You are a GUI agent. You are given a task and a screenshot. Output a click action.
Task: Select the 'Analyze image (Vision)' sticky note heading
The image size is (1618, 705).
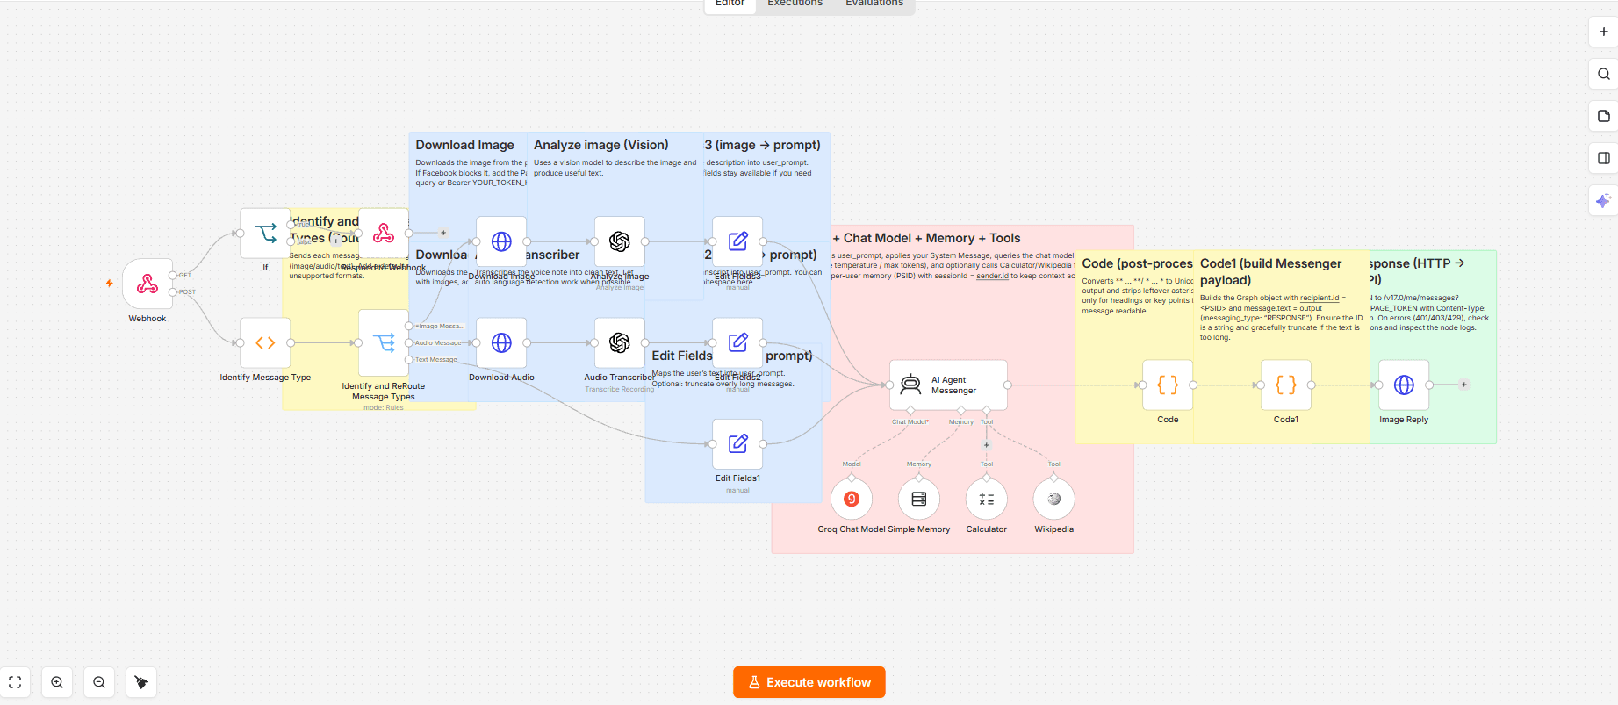pyautogui.click(x=601, y=145)
